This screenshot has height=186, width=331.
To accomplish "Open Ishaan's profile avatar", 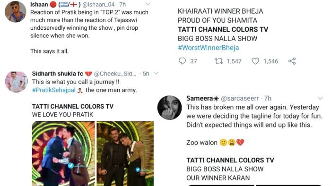I will tap(16, 12).
